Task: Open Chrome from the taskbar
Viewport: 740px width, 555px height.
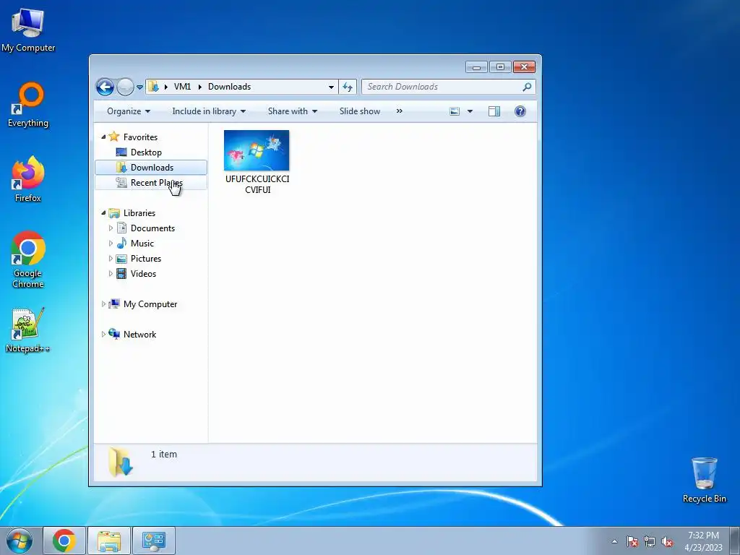Action: (64, 541)
